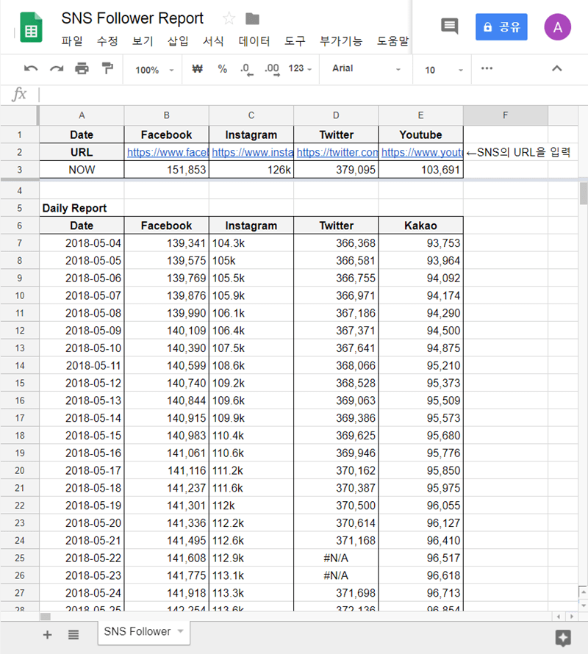This screenshot has width=588, height=654.
Task: Click the blue 공유 share button
Action: pos(501,27)
